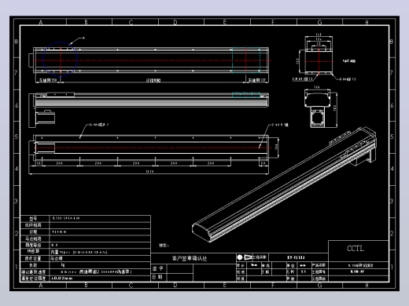Screen dimensions: 409x306
Task: Click the cyan dashed slider outline in top view
Action: click(246, 60)
